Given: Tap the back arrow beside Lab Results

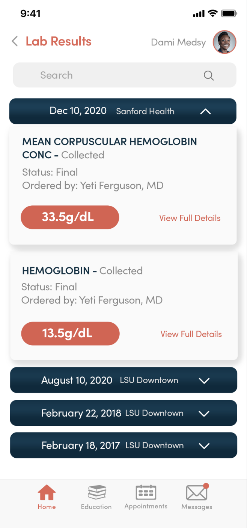Looking at the screenshot, I should [x=15, y=41].
